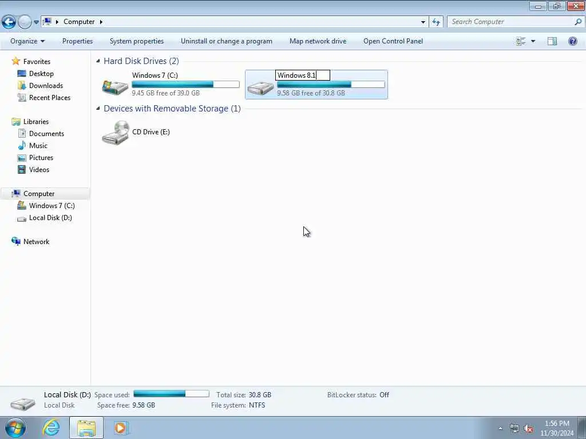Click the computer icon in address bar
The image size is (586, 439).
tap(47, 22)
